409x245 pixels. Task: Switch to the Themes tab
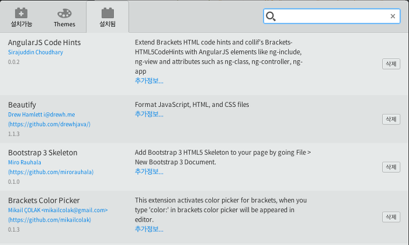[x=64, y=17]
